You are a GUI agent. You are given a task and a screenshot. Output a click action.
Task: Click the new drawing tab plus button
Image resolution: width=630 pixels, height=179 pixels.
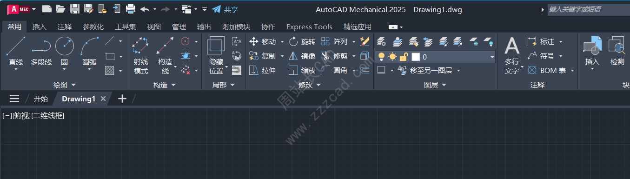pyautogui.click(x=122, y=99)
